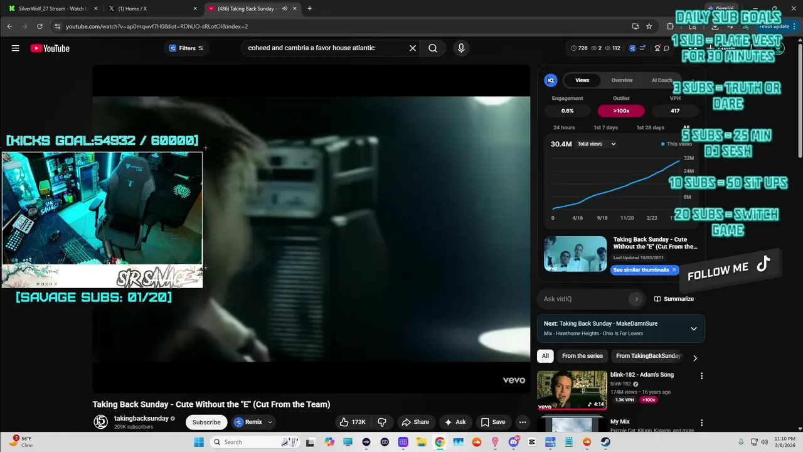
Task: Submit Ask vidIQ with the arrow button
Action: pyautogui.click(x=636, y=299)
